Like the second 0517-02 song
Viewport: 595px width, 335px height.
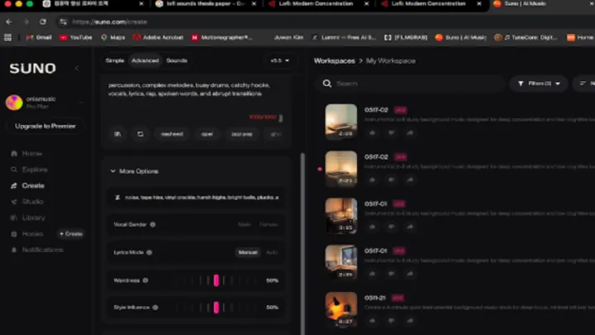click(372, 180)
